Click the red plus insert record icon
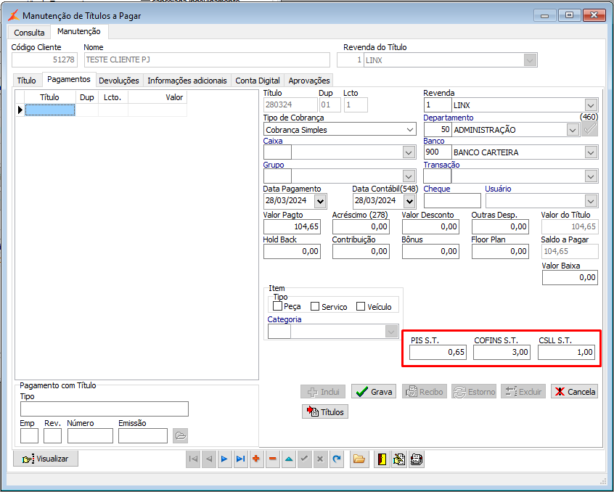 pyautogui.click(x=256, y=459)
